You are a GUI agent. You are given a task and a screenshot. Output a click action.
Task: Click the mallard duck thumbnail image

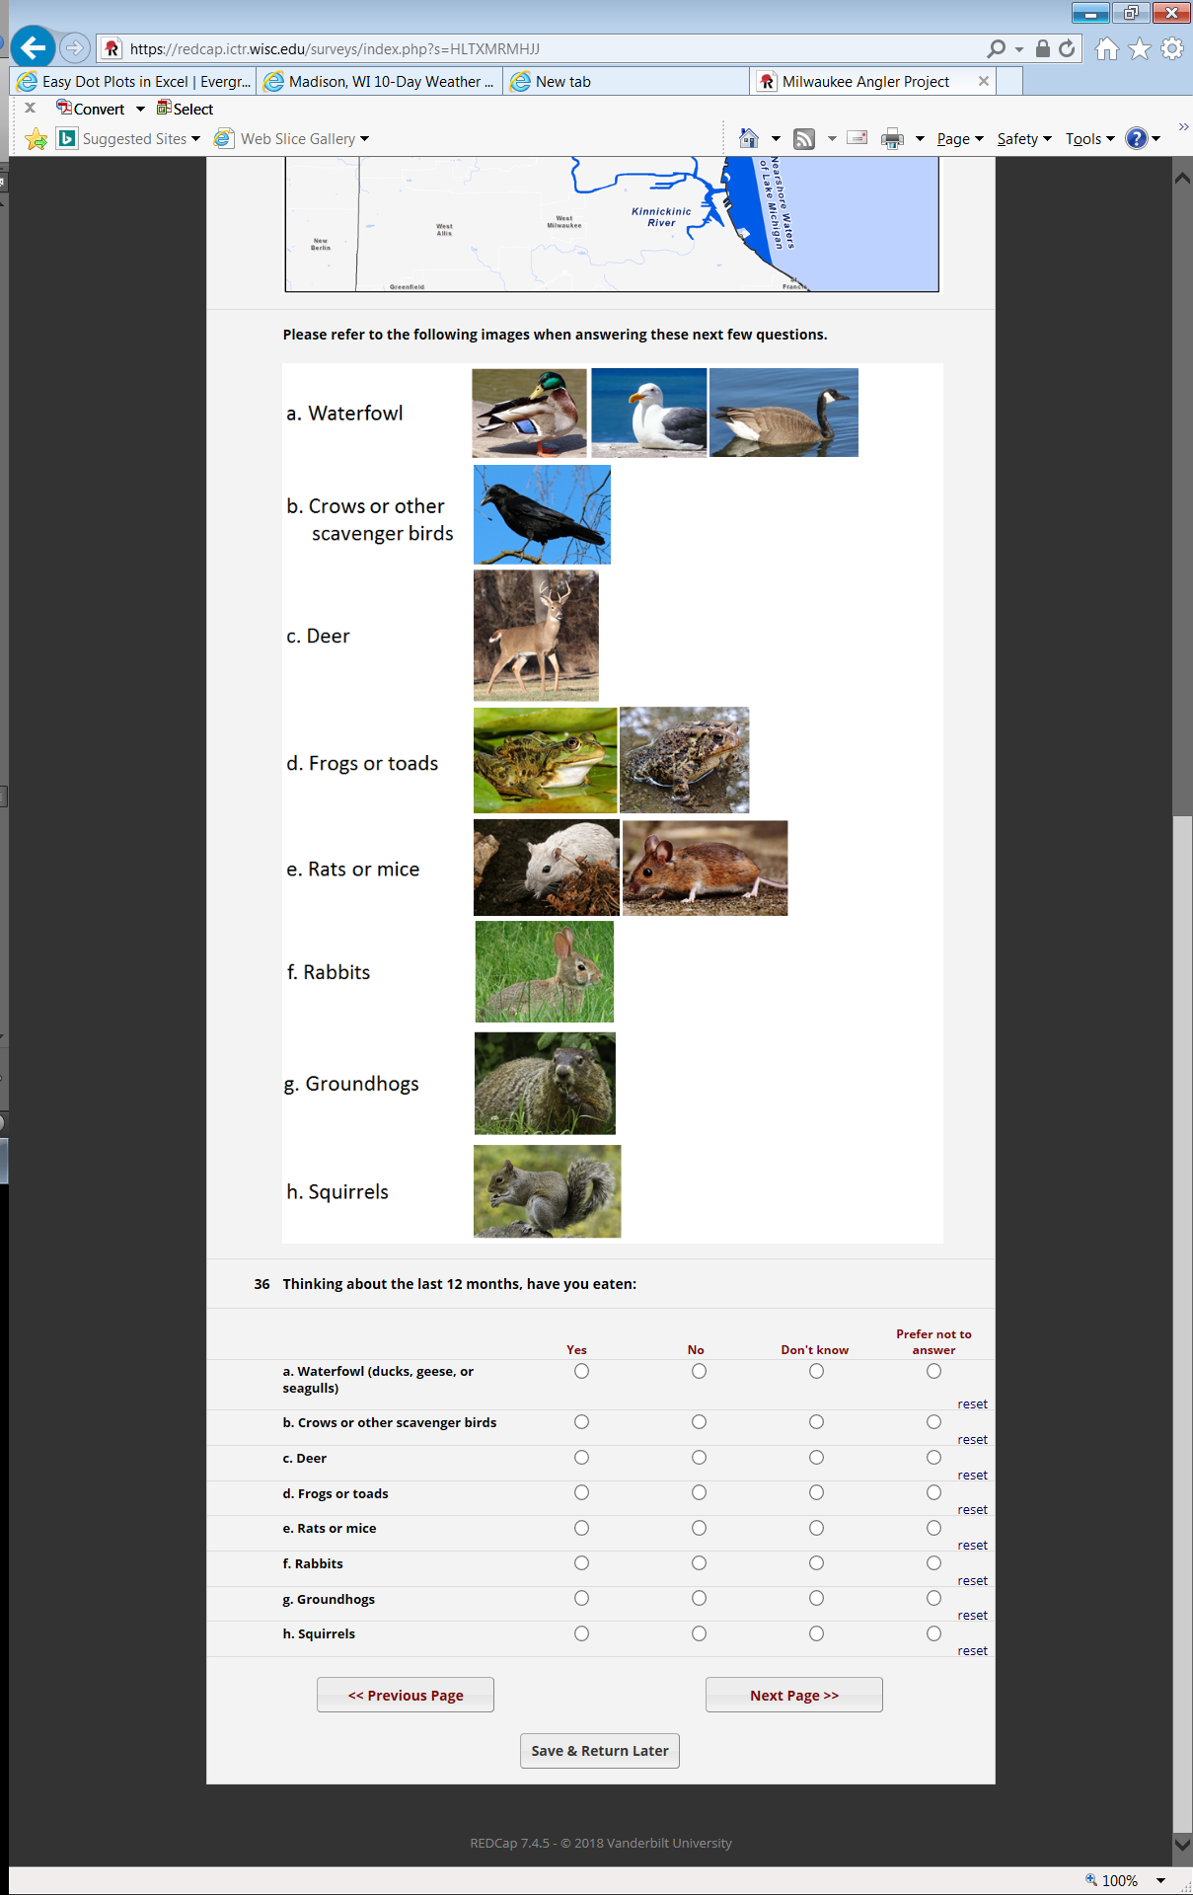pos(530,413)
